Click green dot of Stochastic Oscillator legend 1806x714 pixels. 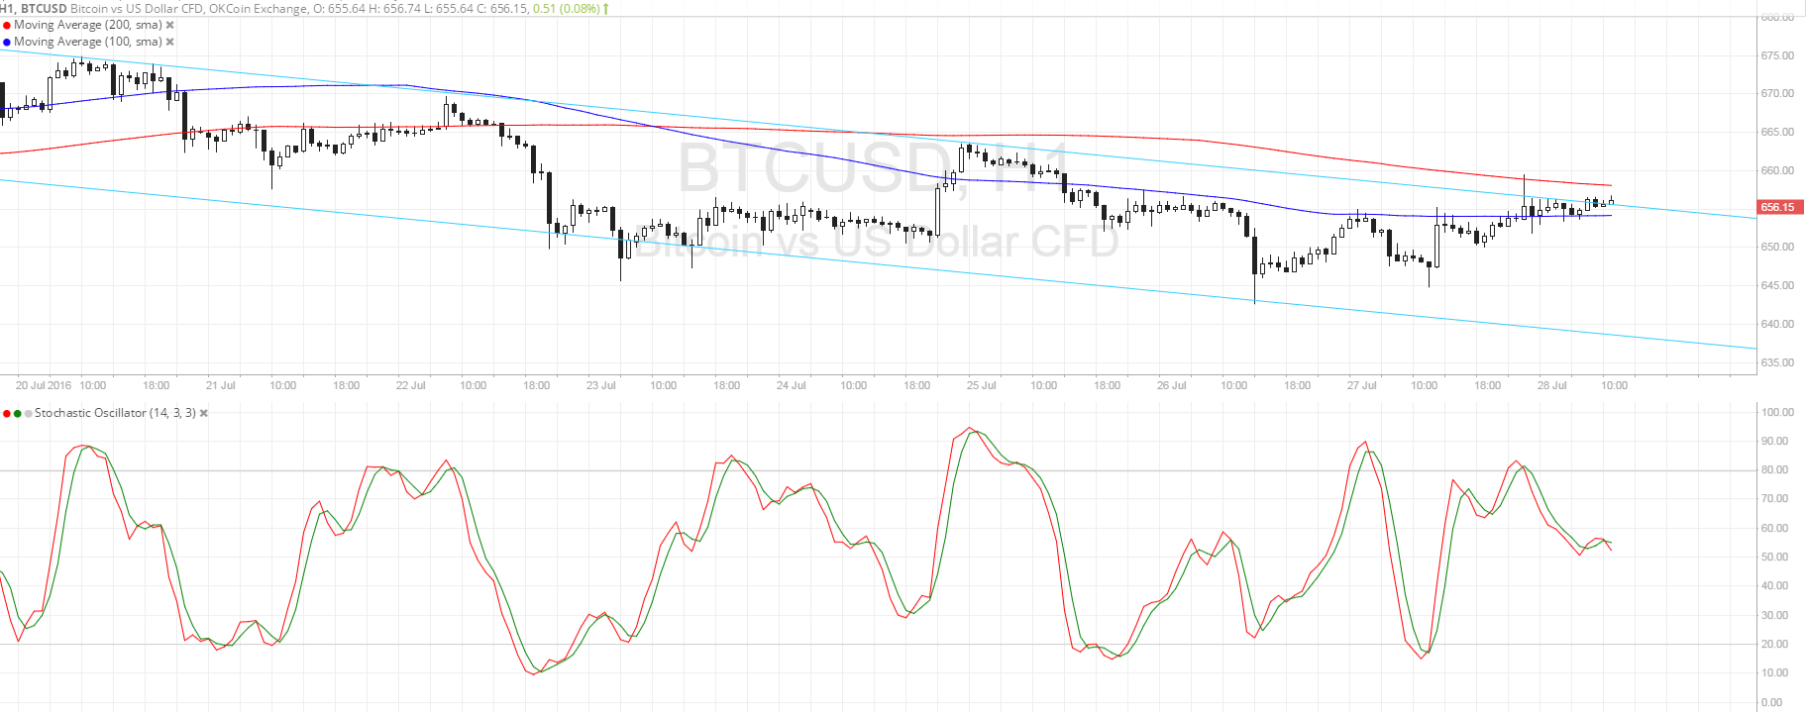[x=18, y=414]
